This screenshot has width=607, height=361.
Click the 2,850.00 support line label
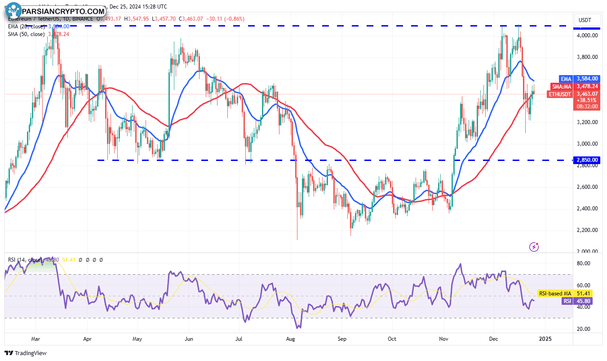(x=587, y=160)
